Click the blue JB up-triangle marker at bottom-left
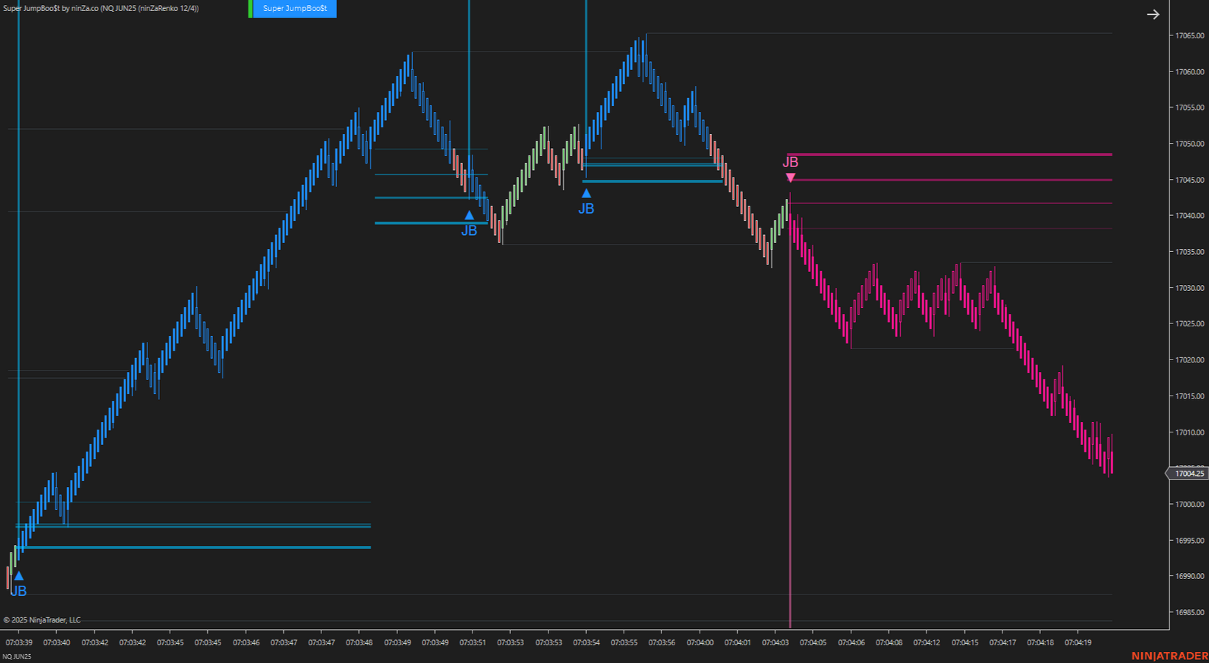This screenshot has height=663, width=1209. point(18,576)
